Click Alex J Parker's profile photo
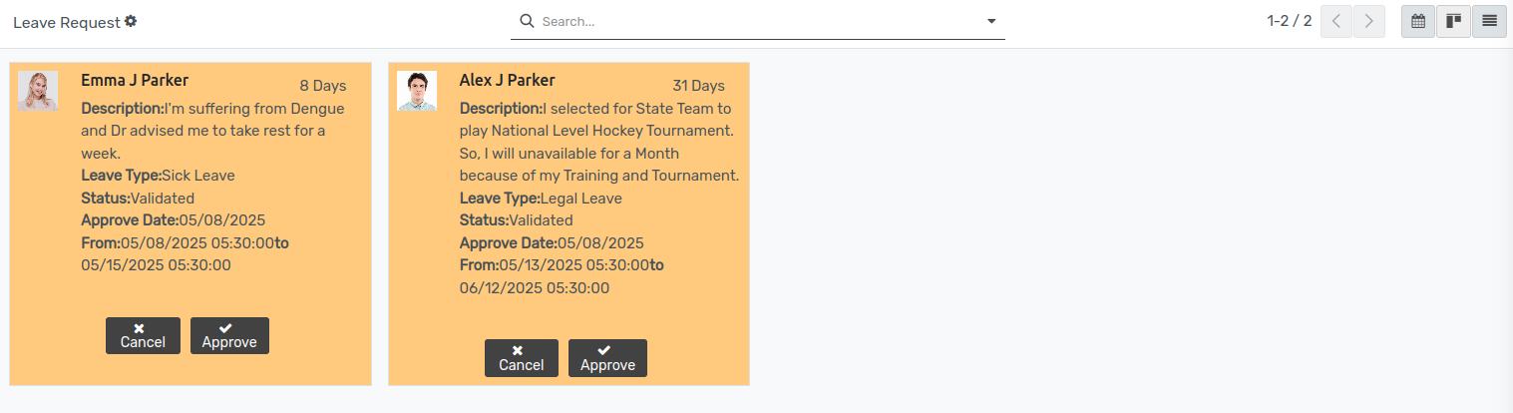 point(417,91)
